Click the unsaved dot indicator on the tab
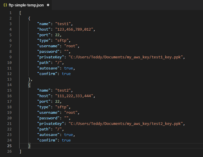 [x=48, y=5]
